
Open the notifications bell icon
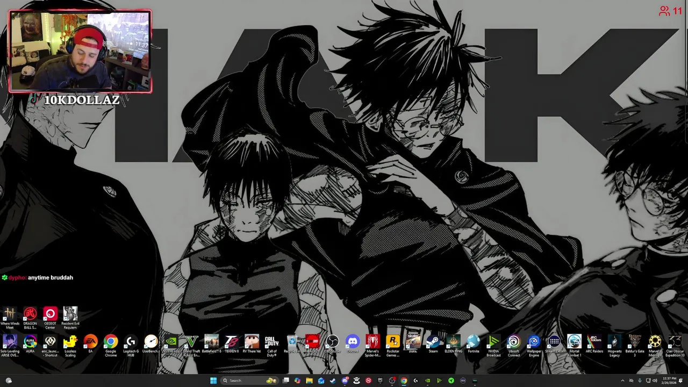[x=680, y=381]
